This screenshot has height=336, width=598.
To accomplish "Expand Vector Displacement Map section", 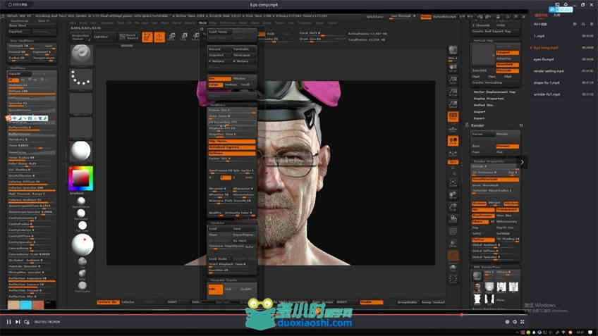I will (x=494, y=92).
